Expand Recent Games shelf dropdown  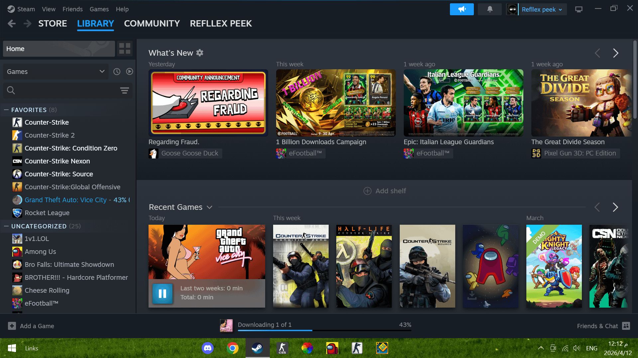(209, 207)
